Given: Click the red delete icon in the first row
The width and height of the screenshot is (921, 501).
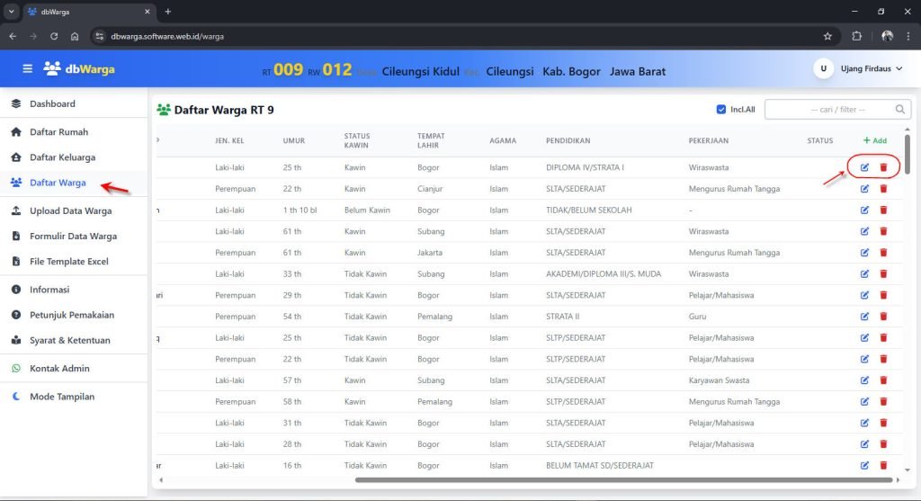Looking at the screenshot, I should (x=883, y=167).
